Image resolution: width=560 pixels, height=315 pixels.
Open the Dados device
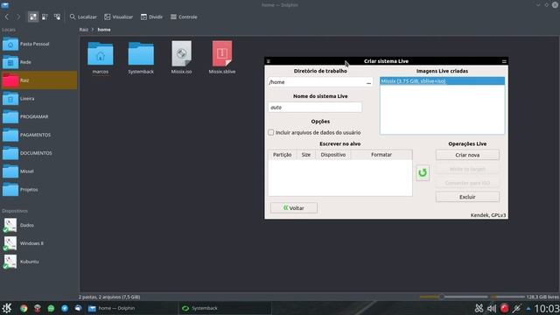point(38,226)
